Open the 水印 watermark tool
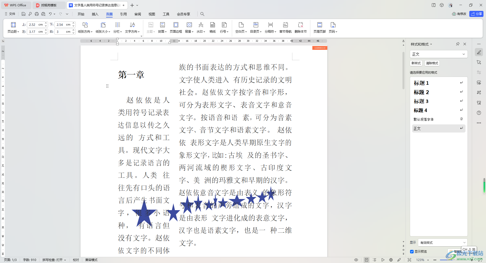 point(201,28)
